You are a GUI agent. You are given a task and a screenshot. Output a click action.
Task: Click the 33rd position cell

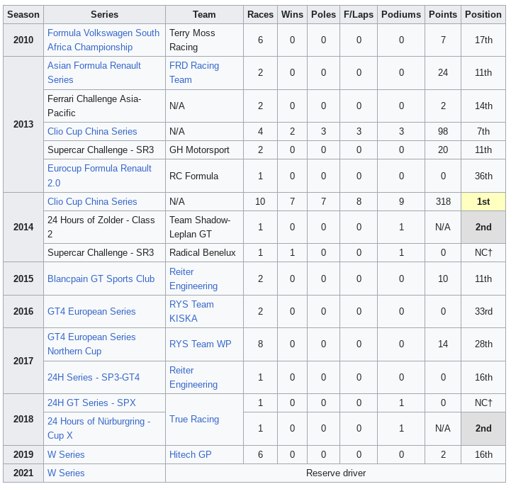[x=483, y=311]
